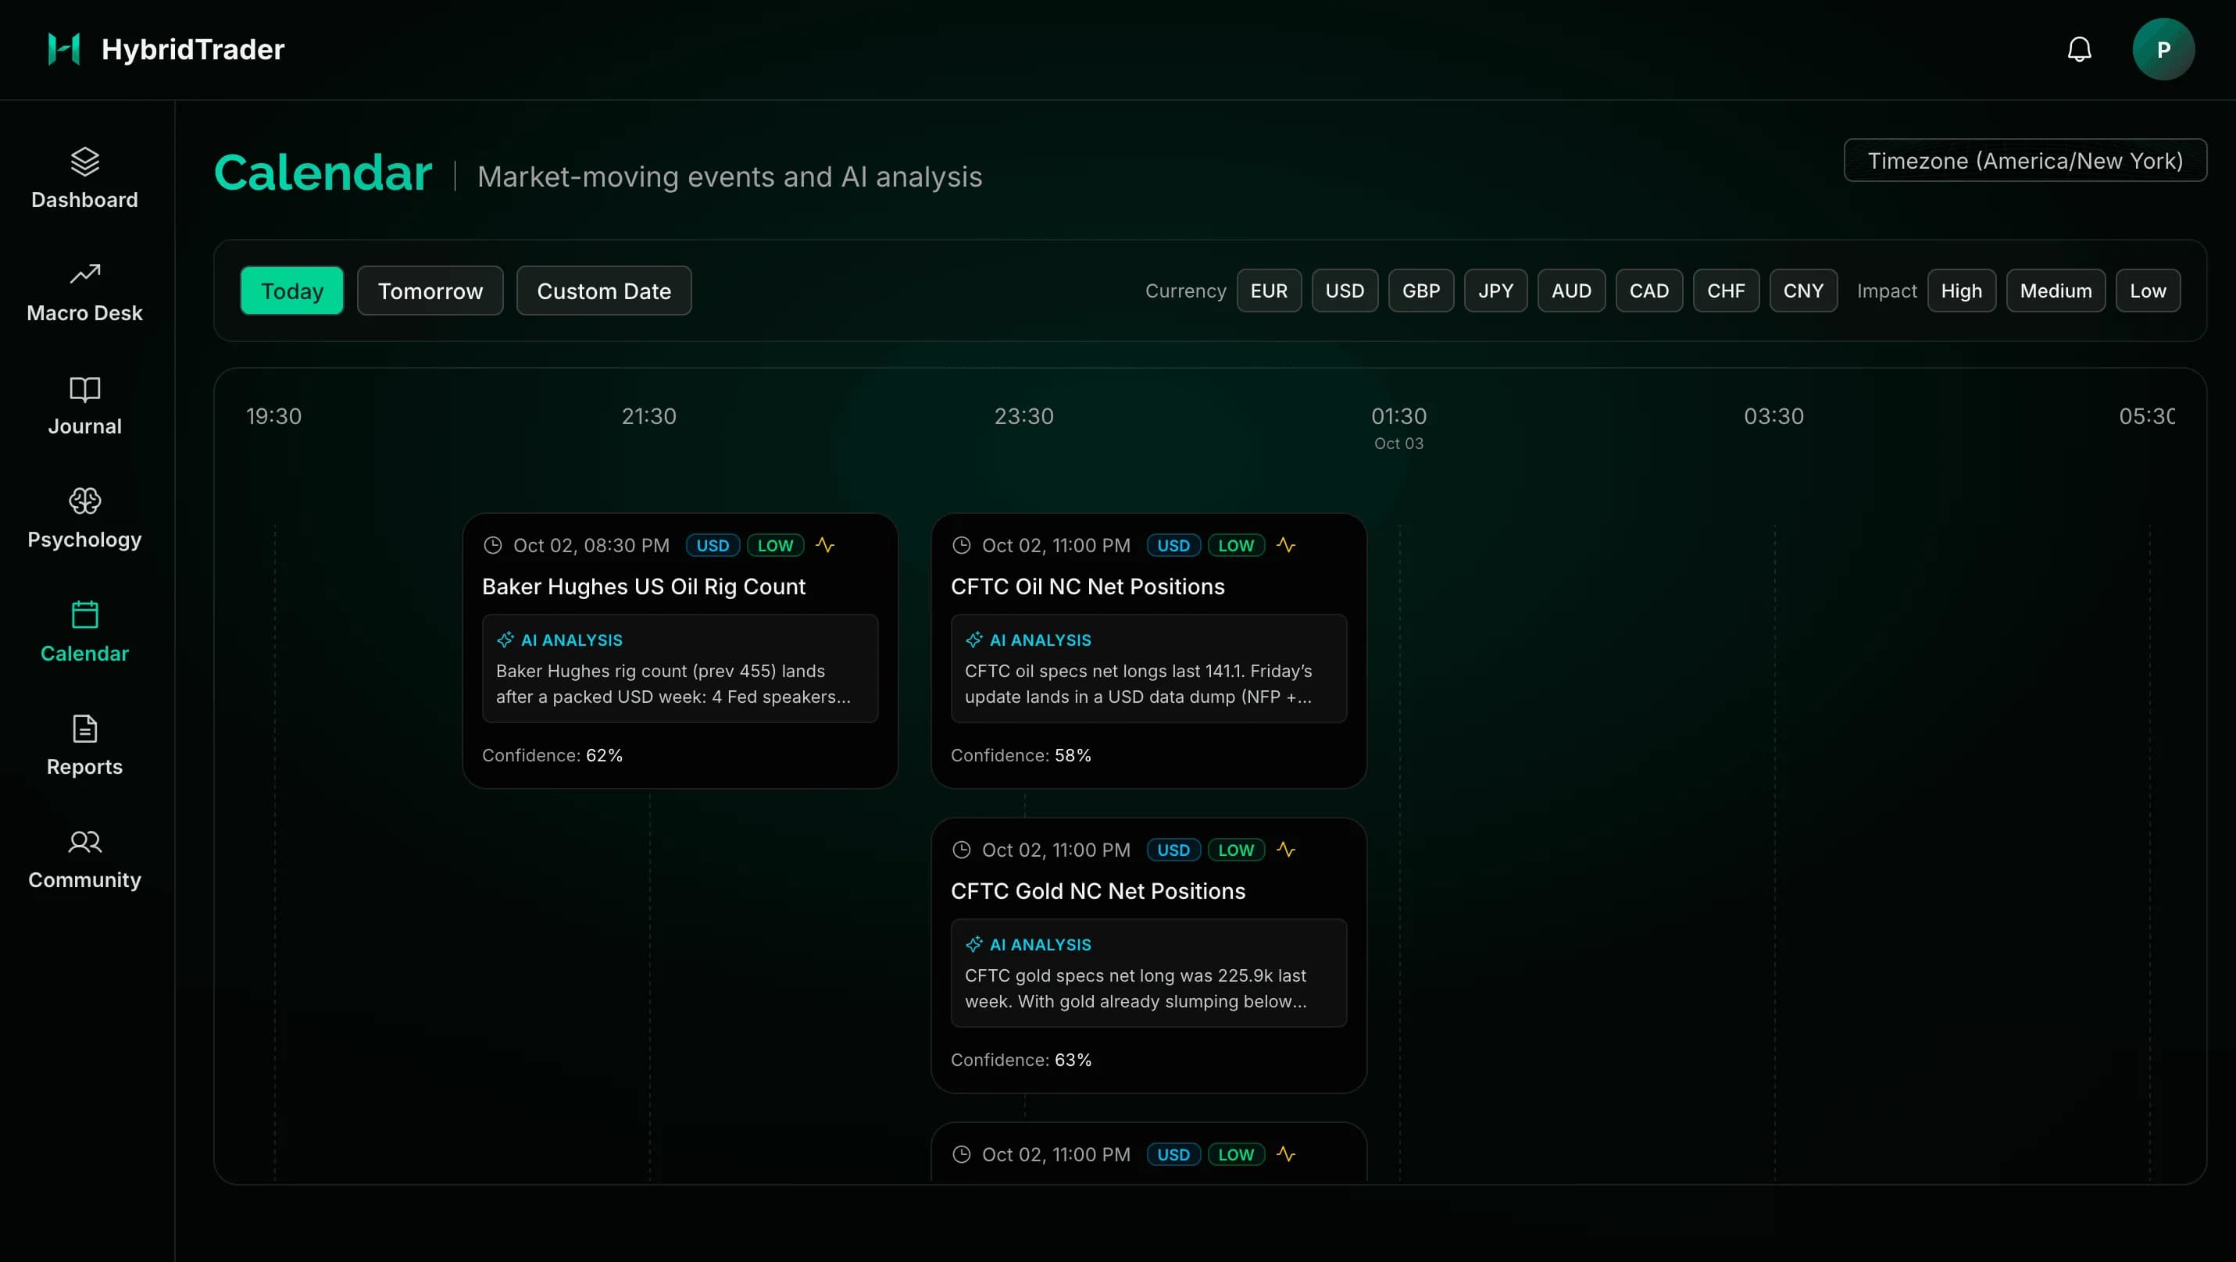Screen dimensions: 2236x1262
Task: Click volatility pulse icon on Baker Hughes card
Action: tap(824, 546)
